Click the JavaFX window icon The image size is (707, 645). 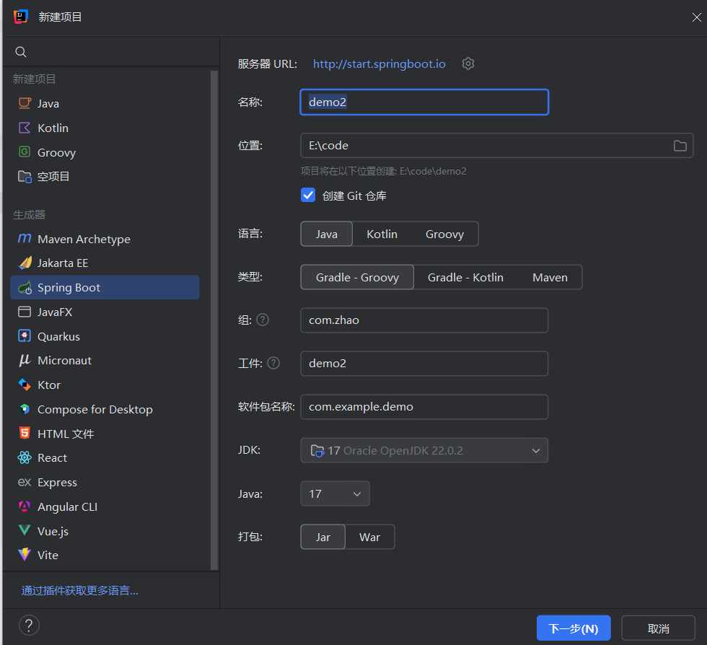pos(25,312)
